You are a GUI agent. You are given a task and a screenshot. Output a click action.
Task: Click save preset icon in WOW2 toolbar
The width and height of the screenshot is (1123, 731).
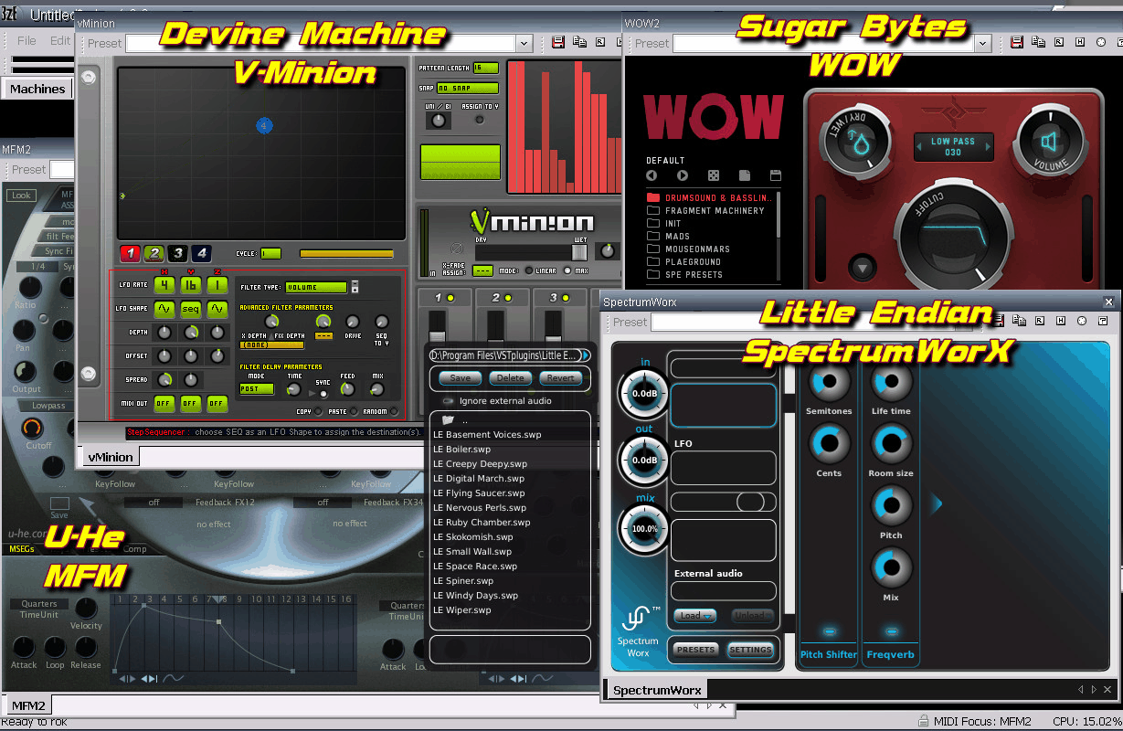pos(1017,43)
